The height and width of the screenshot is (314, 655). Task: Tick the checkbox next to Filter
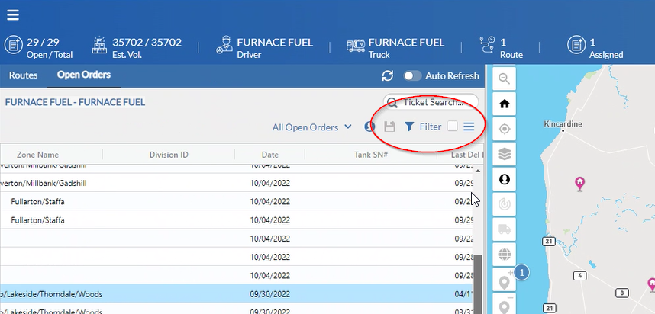(453, 127)
